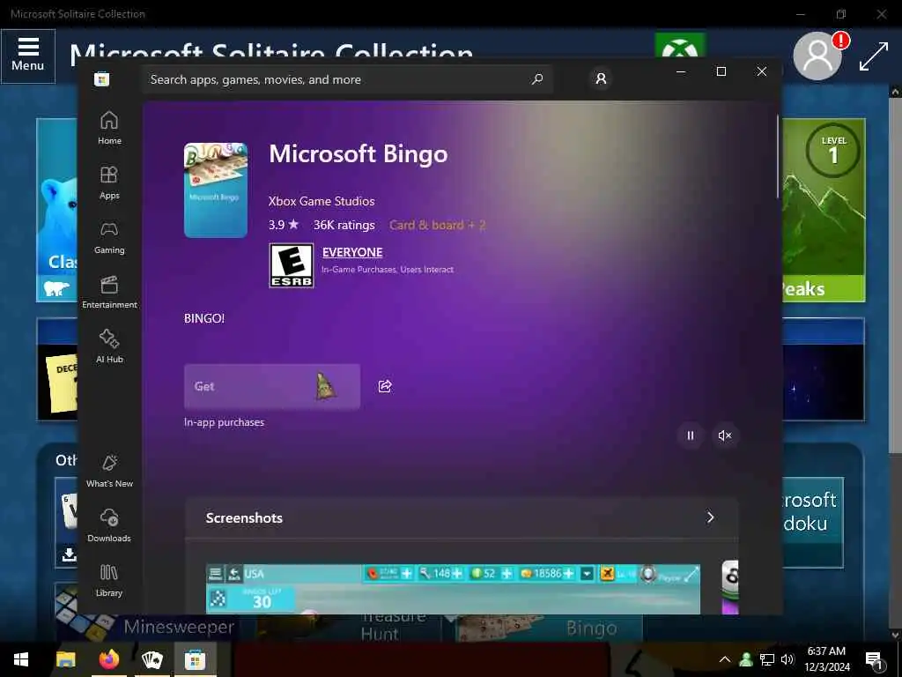Open the Bingo gameplay screenshot thumbnail
Viewport: 902px width, 677px height.
click(454, 589)
